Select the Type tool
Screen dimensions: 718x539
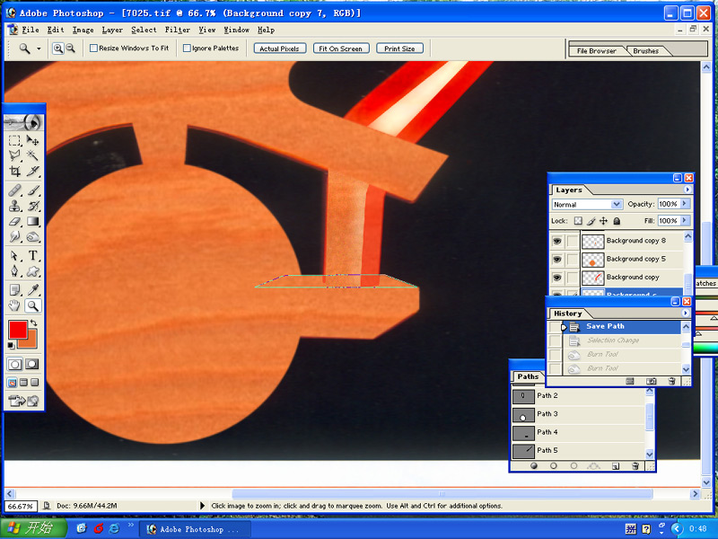[32, 255]
